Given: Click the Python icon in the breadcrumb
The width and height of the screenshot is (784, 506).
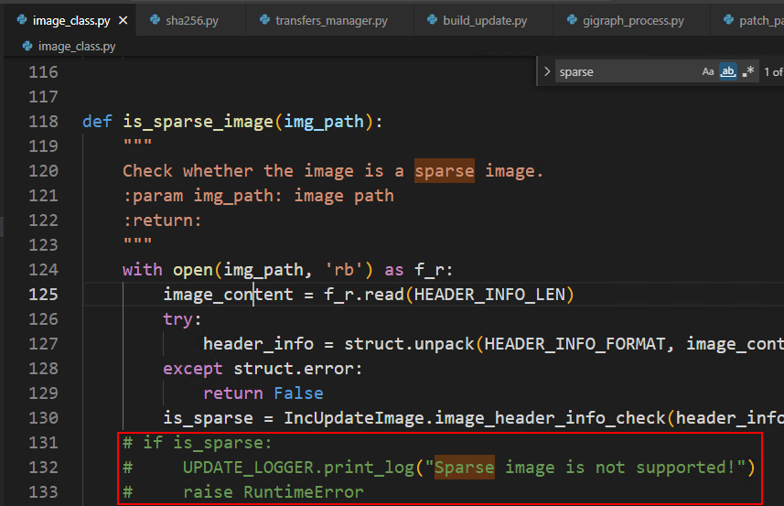Looking at the screenshot, I should [x=27, y=46].
